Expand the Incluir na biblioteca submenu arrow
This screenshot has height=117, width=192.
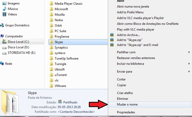click(x=189, y=64)
